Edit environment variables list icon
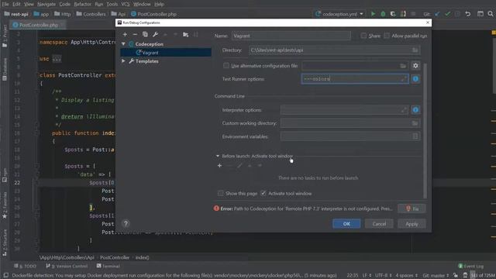 (x=415, y=136)
